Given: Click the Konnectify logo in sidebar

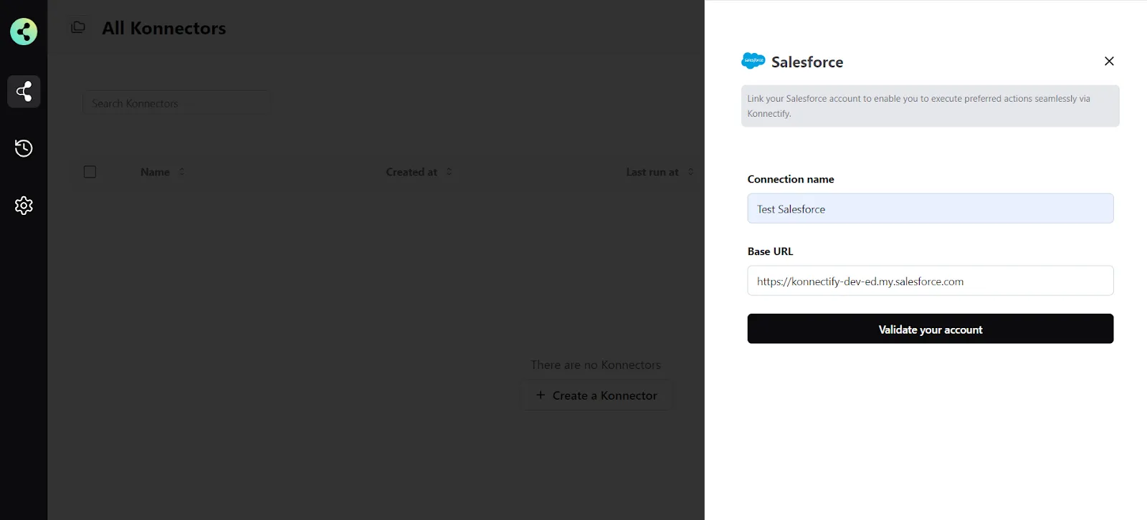Looking at the screenshot, I should click(x=24, y=32).
